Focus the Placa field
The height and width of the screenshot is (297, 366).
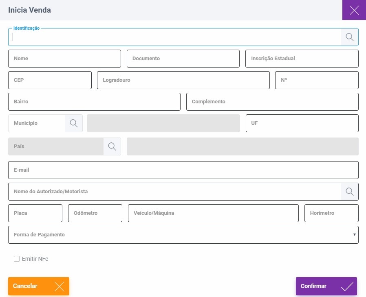[x=35, y=213]
